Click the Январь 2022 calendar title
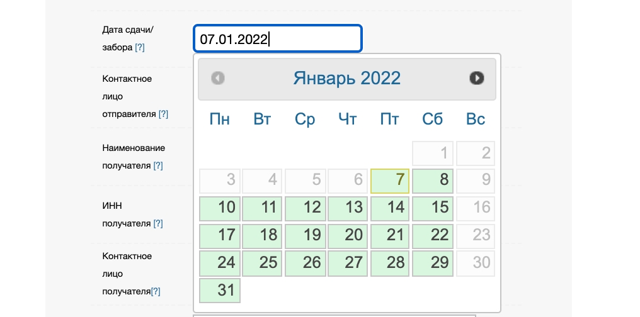Image resolution: width=640 pixels, height=317 pixels. pyautogui.click(x=346, y=78)
